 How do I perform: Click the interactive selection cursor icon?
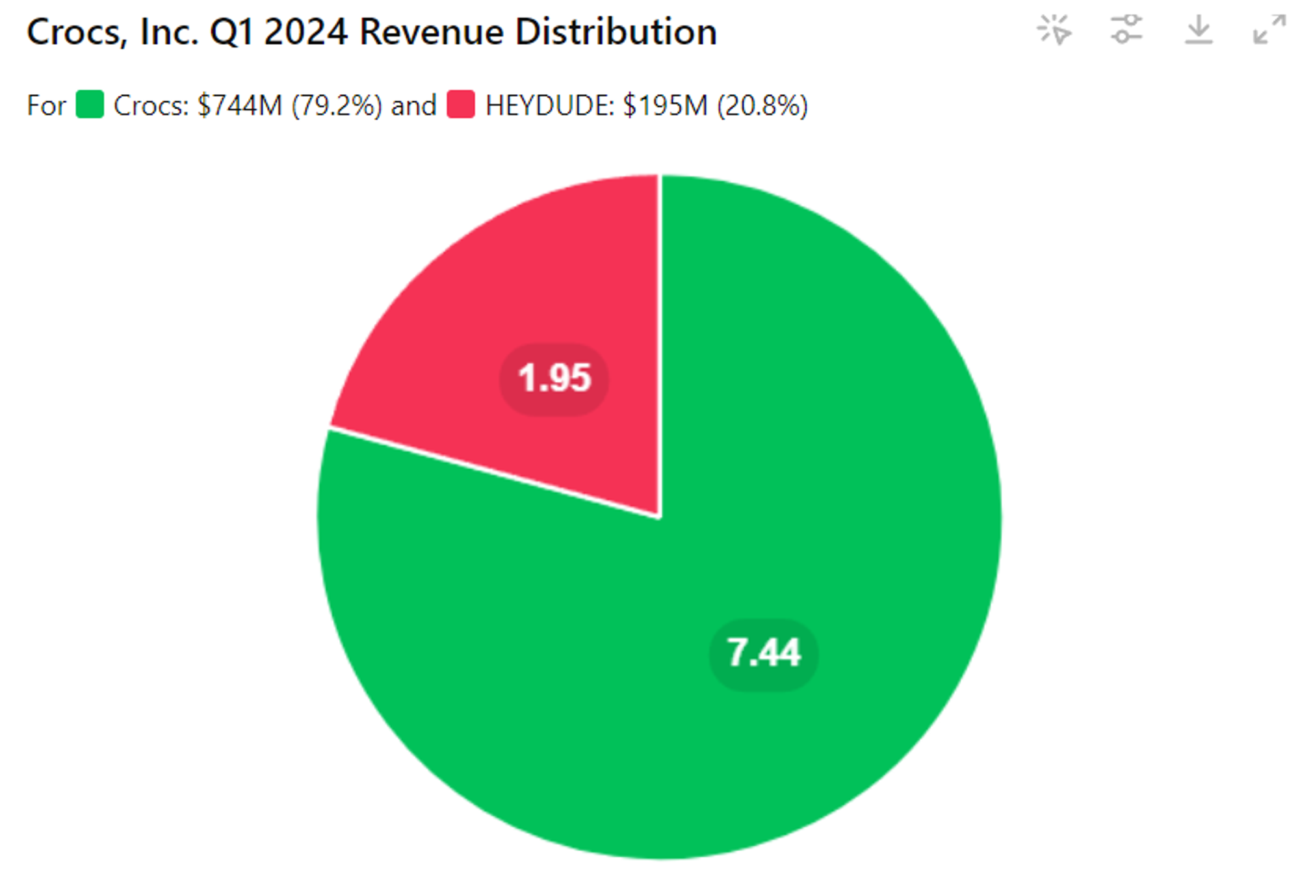1054,30
